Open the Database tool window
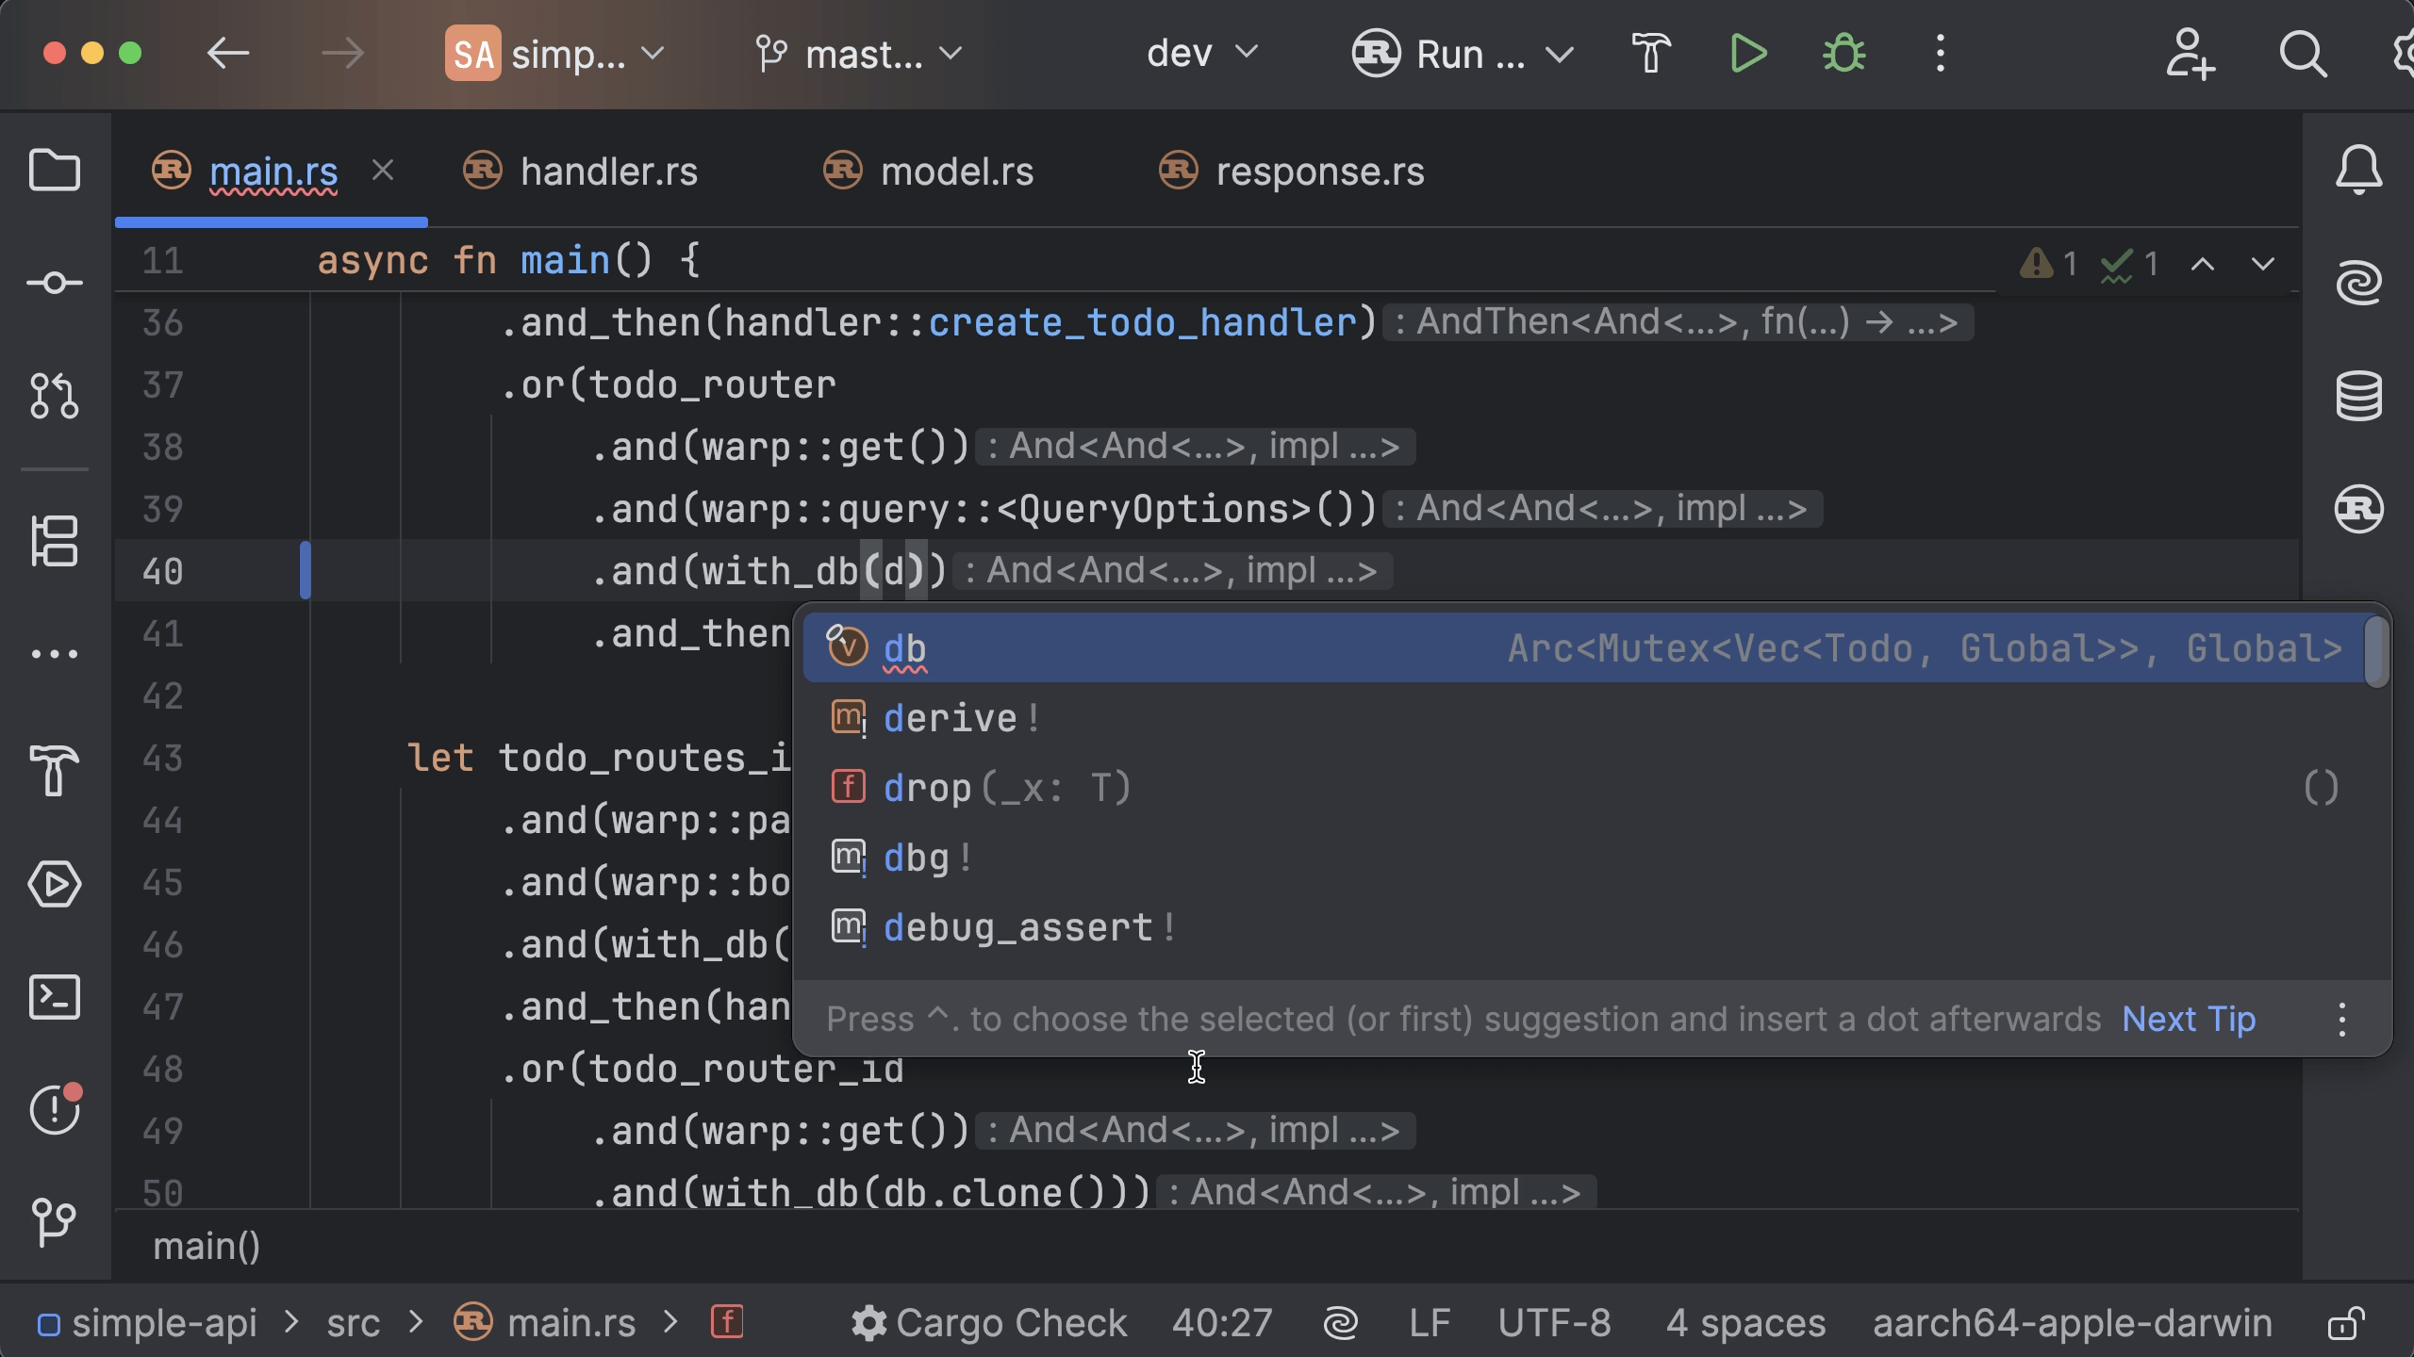This screenshot has width=2414, height=1357. click(x=2358, y=396)
